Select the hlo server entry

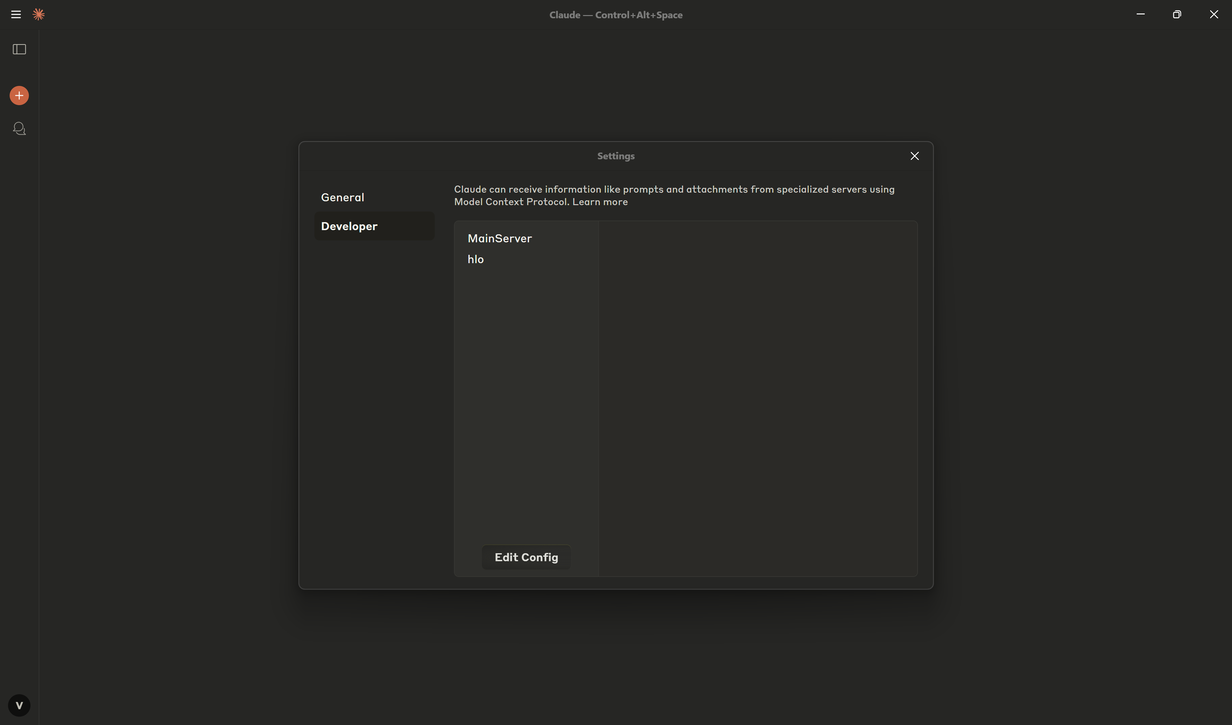475,259
